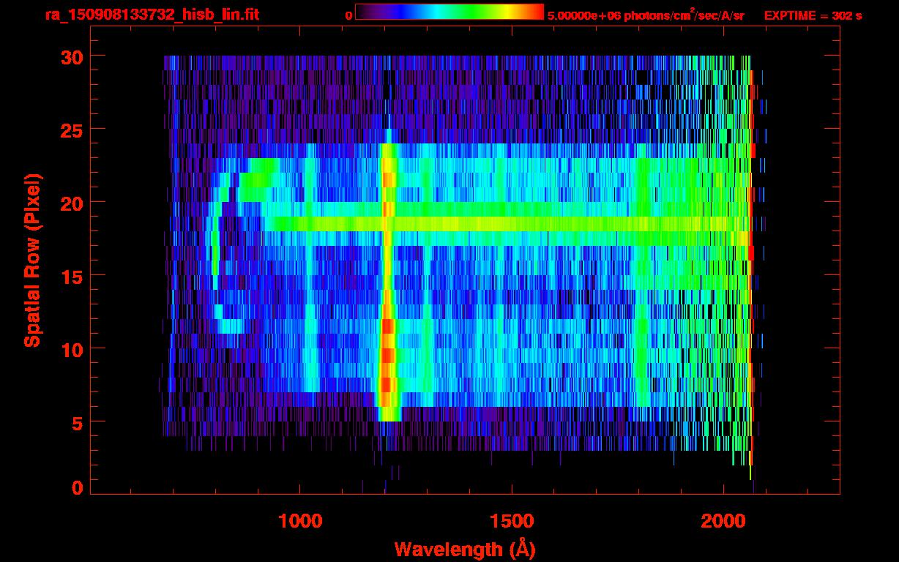This screenshot has width=899, height=562.
Task: Click the colorbar minimum label 0
Action: tap(348, 15)
